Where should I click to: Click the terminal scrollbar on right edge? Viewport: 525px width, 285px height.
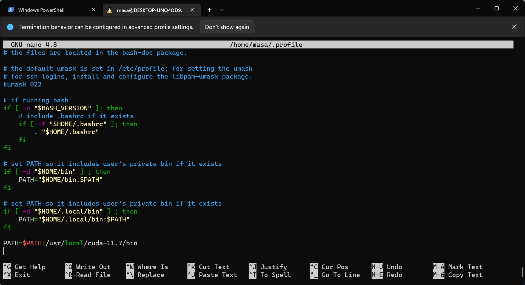coord(522,272)
